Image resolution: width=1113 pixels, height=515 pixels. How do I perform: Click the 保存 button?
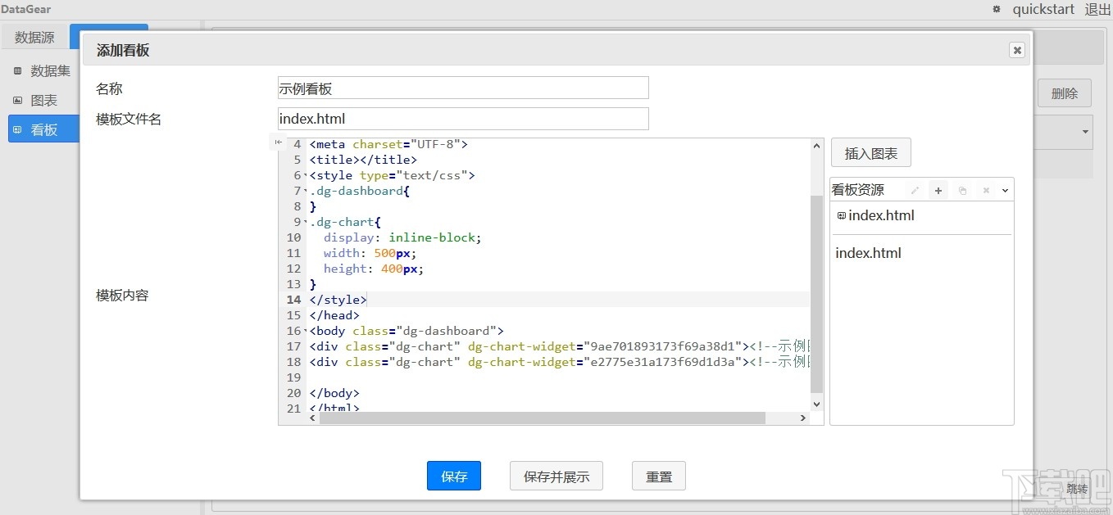[454, 476]
